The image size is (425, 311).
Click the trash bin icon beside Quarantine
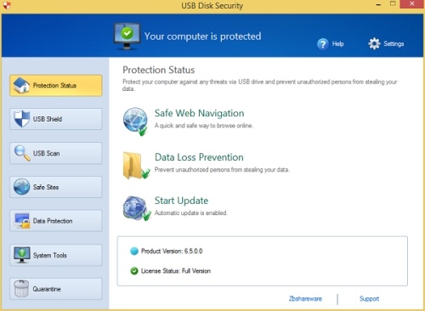[21, 288]
